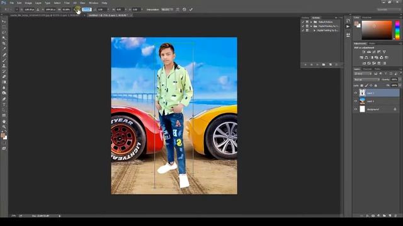This screenshot has width=403, height=226.
Task: Select the Path Selection tool
Action: click(4, 110)
